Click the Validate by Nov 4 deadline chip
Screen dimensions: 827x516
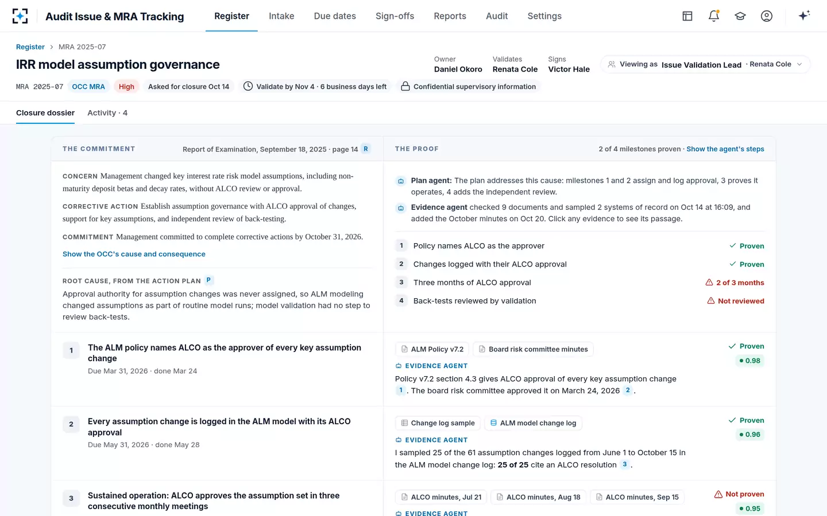315,87
